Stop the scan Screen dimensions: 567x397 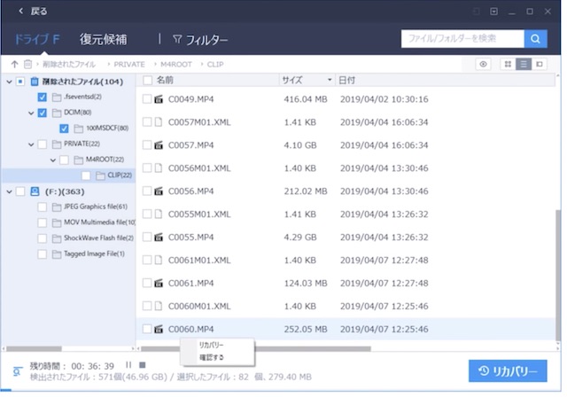tap(143, 365)
